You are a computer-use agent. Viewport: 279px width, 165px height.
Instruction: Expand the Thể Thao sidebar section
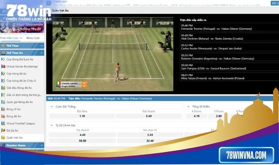[x=42, y=45]
